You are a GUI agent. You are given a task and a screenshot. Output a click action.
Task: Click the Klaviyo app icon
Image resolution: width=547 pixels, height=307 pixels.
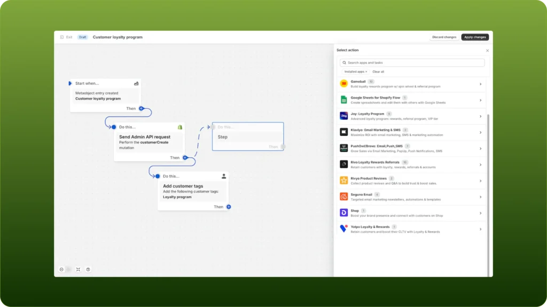[x=344, y=132]
